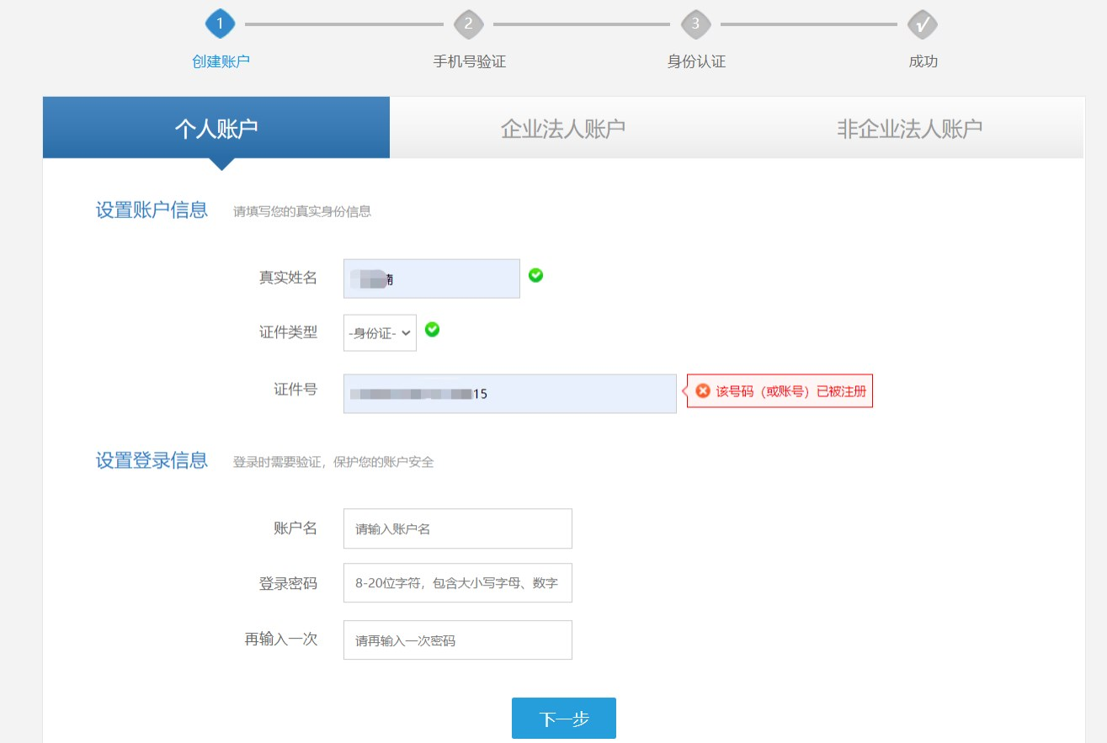Viewport: 1107px width, 743px height.
Task: Click step 3 identity verification diamond
Action: coord(695,24)
